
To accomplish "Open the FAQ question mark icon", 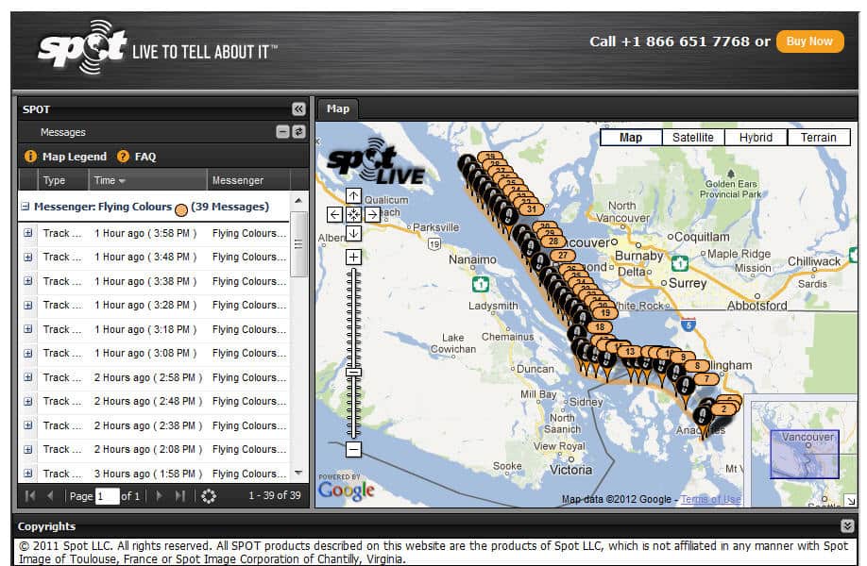I will (x=123, y=157).
